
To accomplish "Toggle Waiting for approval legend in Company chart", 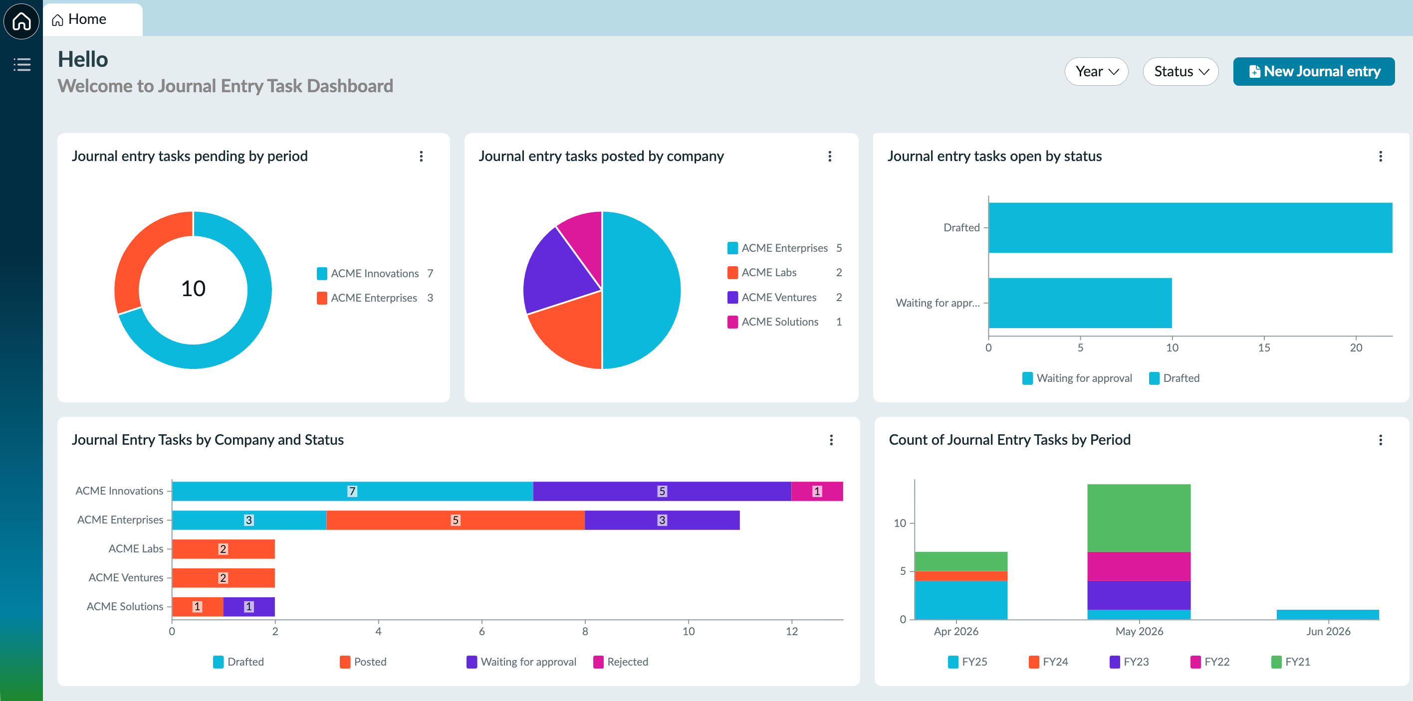I will click(522, 662).
